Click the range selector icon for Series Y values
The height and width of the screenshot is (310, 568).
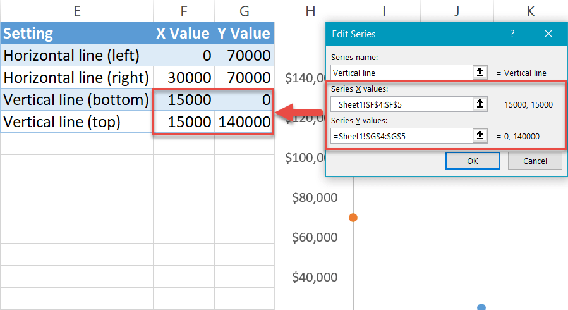480,135
